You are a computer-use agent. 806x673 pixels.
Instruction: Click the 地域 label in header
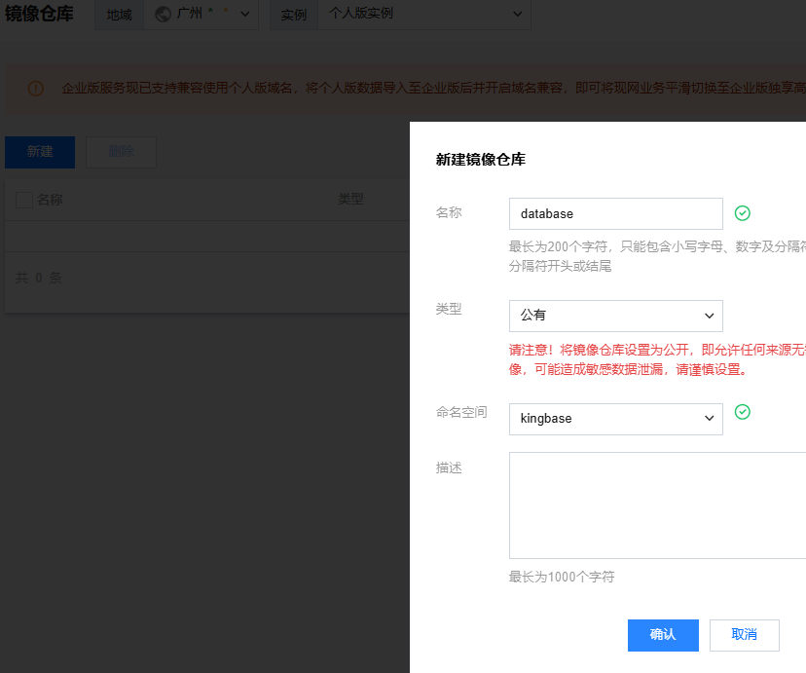tap(119, 15)
